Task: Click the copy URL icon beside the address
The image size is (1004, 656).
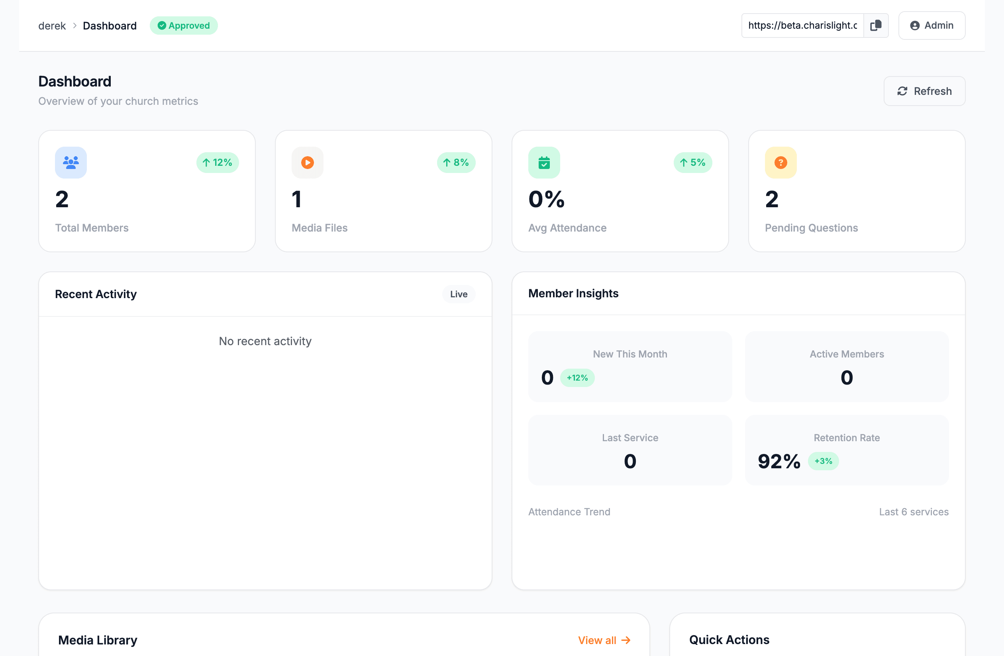Action: (x=876, y=26)
